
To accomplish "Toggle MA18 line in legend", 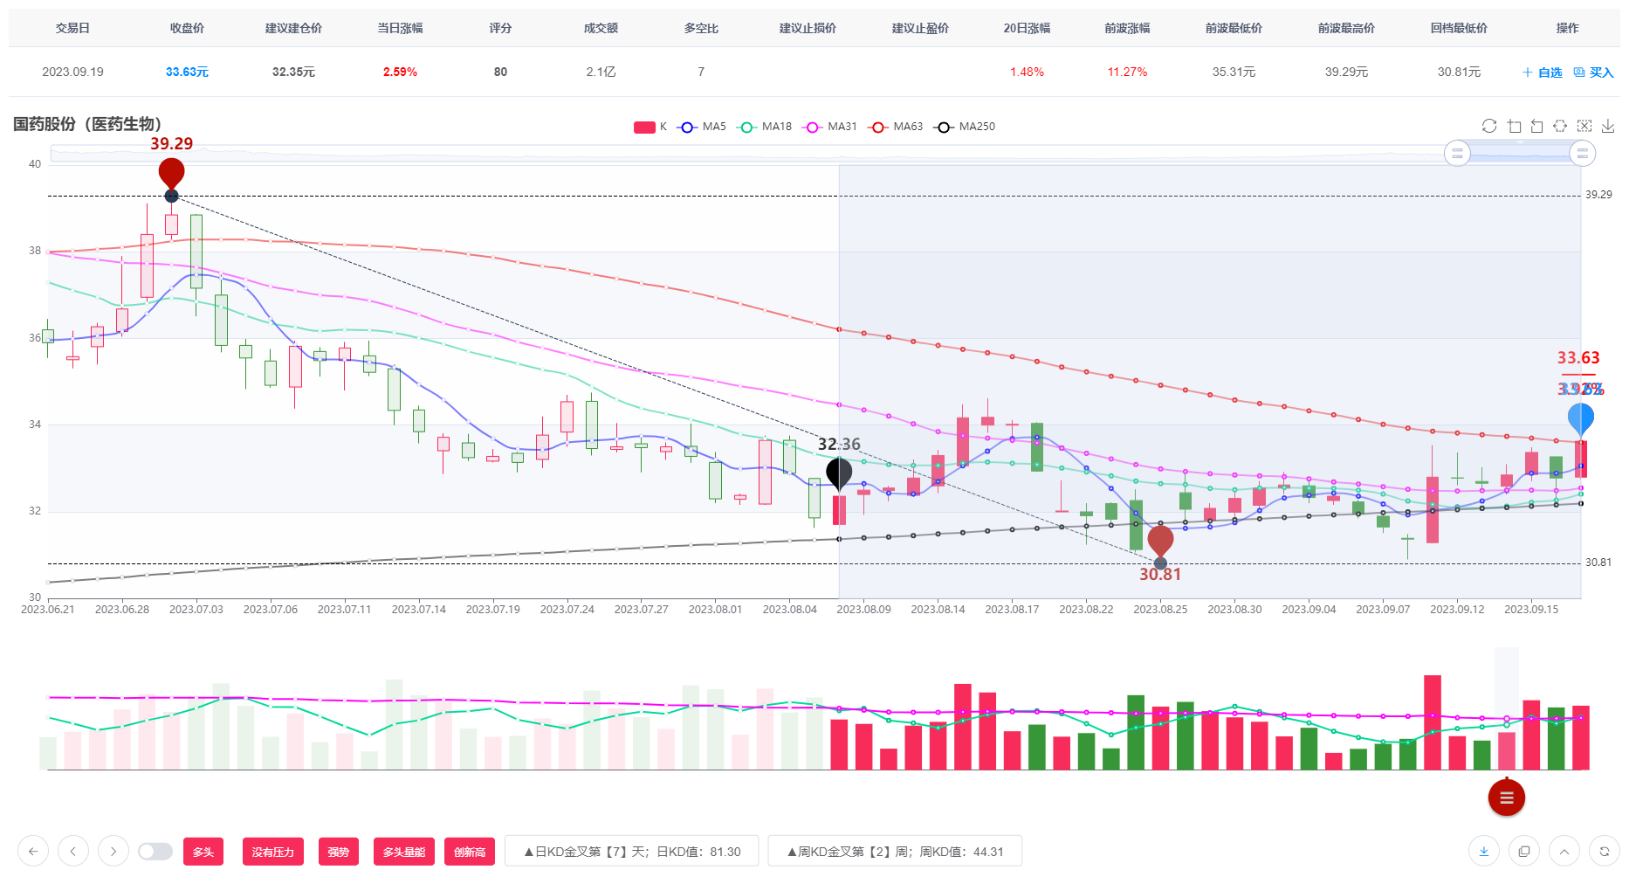I will tap(765, 127).
